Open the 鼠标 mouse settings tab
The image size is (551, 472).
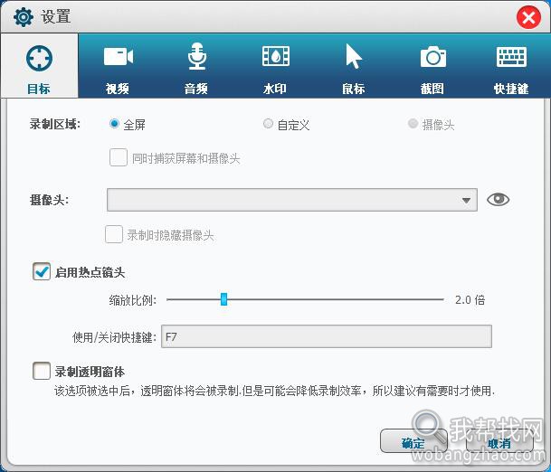(x=354, y=66)
